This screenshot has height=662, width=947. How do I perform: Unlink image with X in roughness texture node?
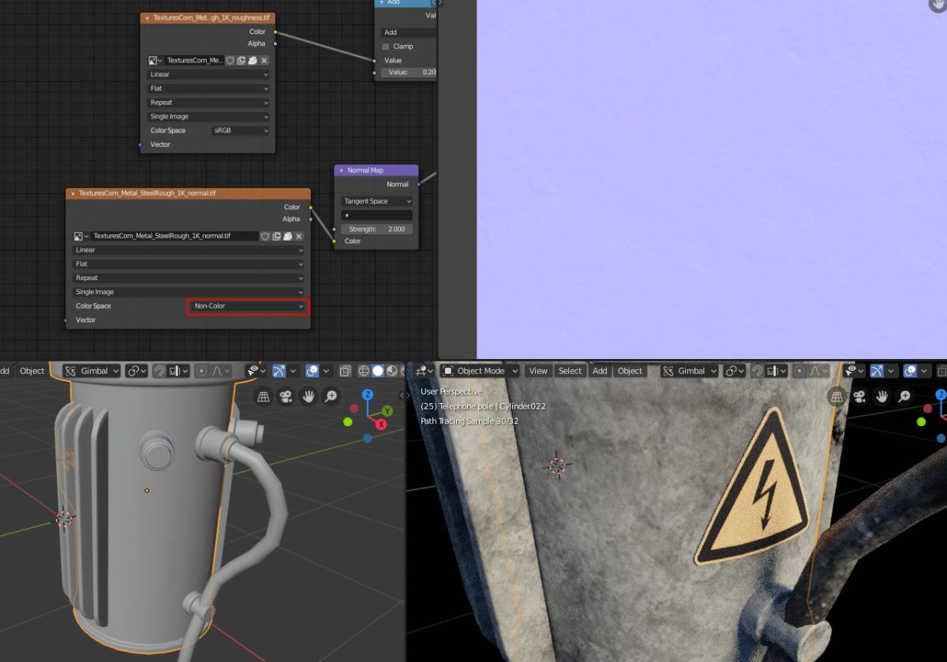tap(264, 60)
